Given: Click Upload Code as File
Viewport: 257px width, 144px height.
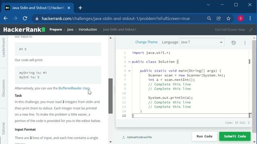Looking at the screenshot, I should tap(137, 137).
